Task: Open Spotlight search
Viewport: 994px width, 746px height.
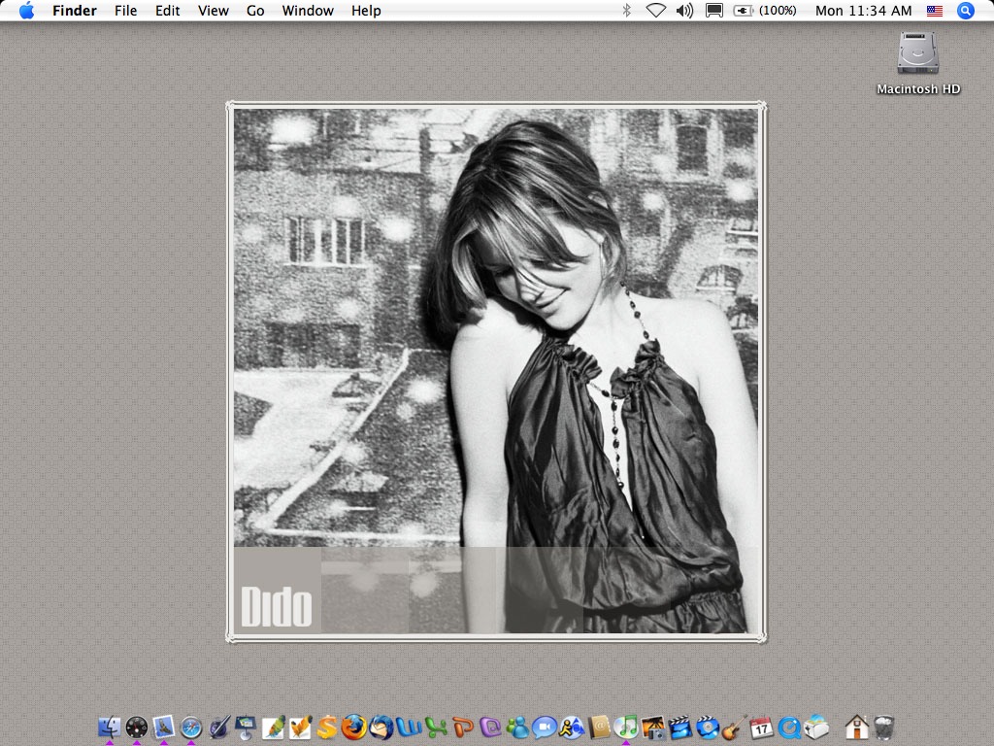Action: pos(966,10)
